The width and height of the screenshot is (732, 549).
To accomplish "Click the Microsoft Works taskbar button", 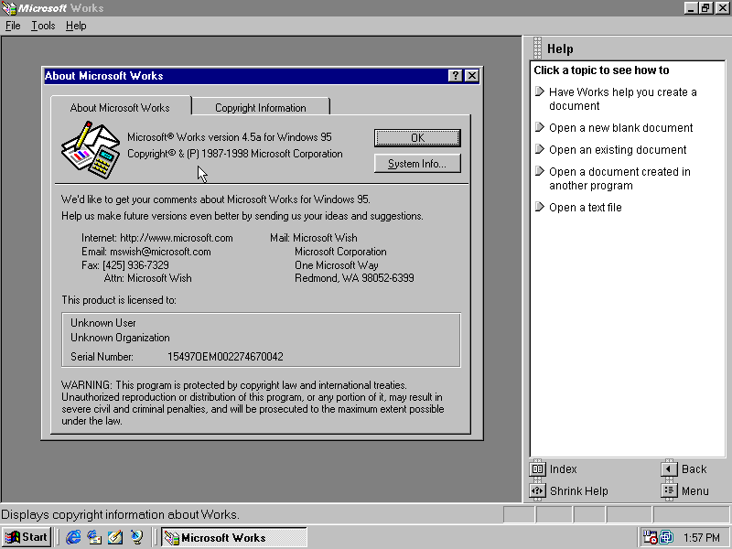I will [233, 537].
